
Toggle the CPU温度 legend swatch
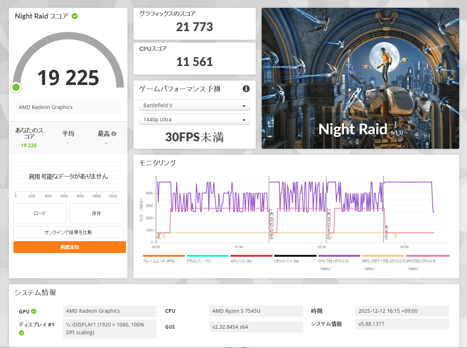[208, 256]
